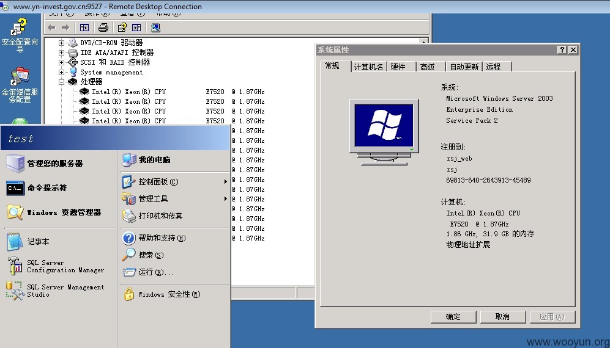610x348 pixels.
Task: Open SQL Server Configuration Manager
Action: pyautogui.click(x=55, y=266)
